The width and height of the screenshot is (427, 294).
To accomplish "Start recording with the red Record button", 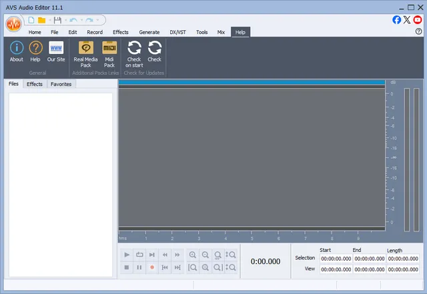I will 152,267.
